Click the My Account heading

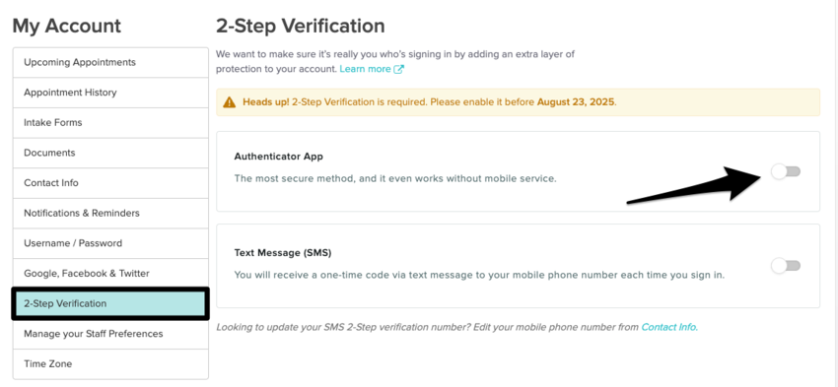tap(67, 26)
